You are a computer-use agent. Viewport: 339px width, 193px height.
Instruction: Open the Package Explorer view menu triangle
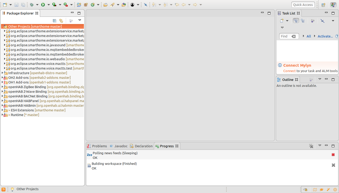pos(80,20)
